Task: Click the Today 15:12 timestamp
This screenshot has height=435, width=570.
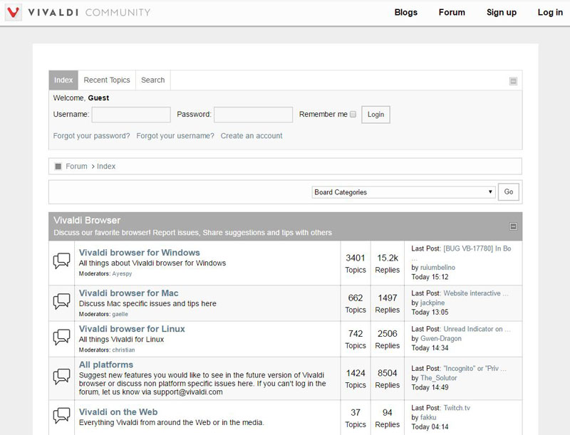Action: click(x=430, y=277)
